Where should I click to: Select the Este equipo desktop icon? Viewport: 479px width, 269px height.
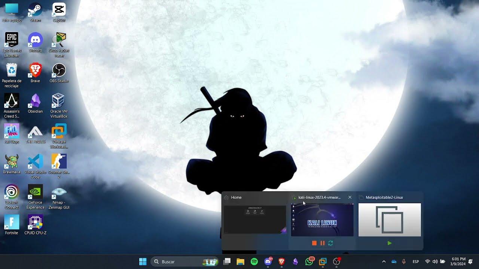pyautogui.click(x=12, y=12)
